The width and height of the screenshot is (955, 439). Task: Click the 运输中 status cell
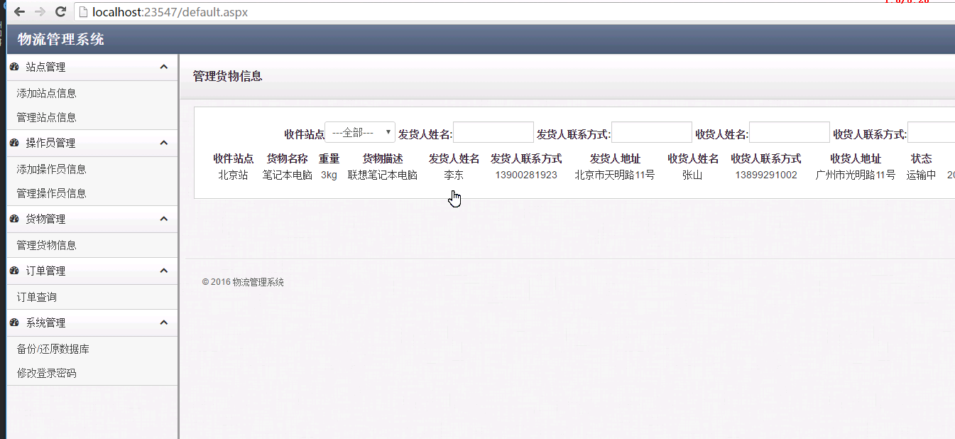922,175
